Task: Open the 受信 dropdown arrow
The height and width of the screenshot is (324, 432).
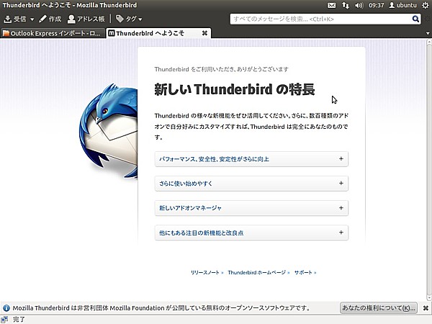Action: click(32, 19)
